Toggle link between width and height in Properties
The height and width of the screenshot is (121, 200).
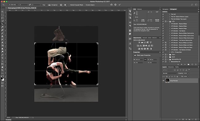pyautogui.click(x=145, y=59)
